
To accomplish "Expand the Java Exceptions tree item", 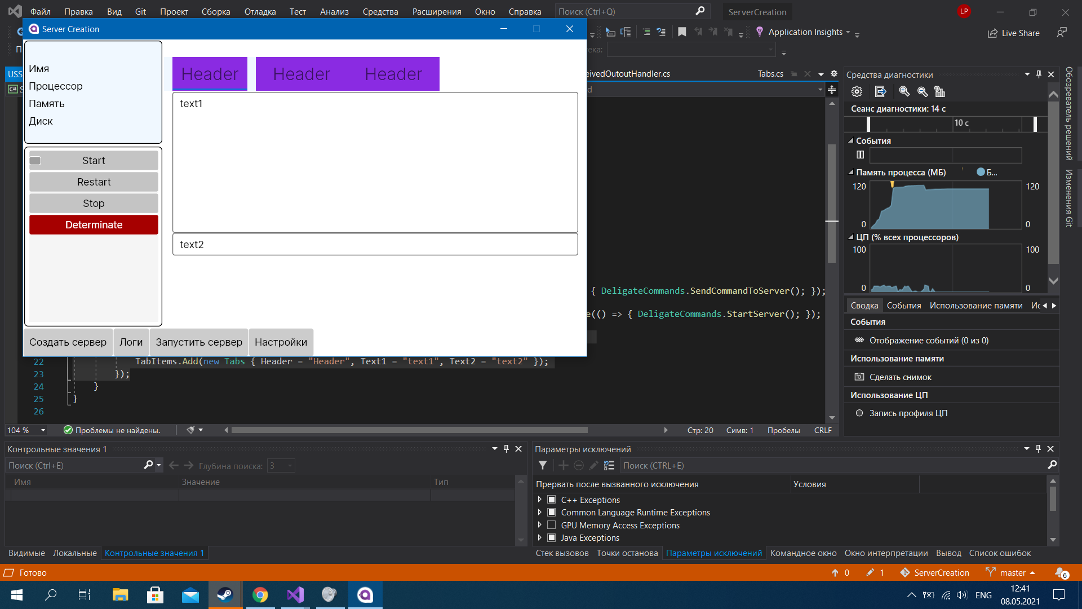I will click(x=539, y=537).
